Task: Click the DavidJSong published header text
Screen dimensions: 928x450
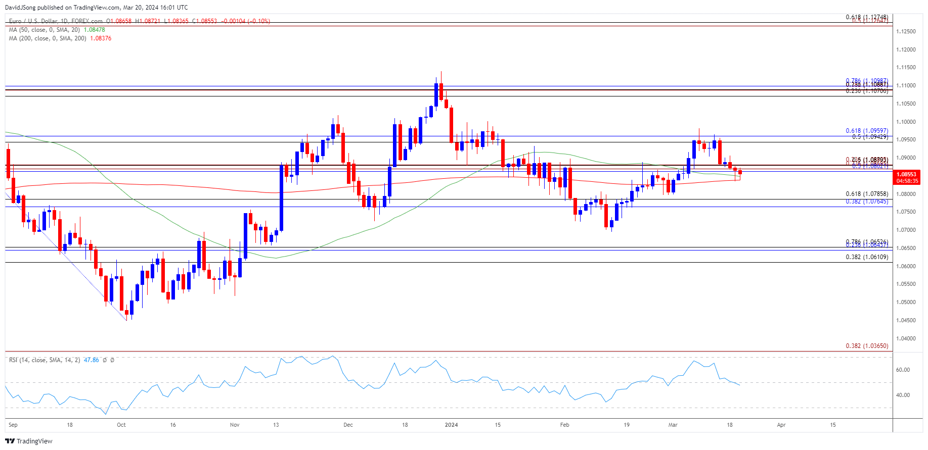Action: 97,7
